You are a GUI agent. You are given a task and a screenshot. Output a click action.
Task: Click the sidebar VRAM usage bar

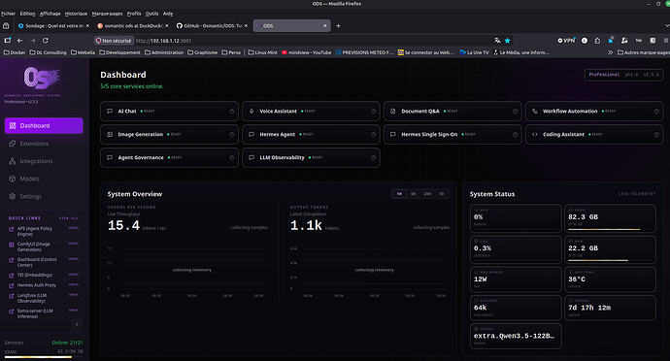[x=44, y=357]
